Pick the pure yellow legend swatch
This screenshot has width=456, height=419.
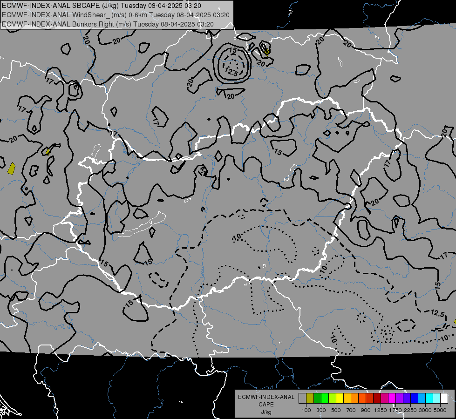[340, 399]
